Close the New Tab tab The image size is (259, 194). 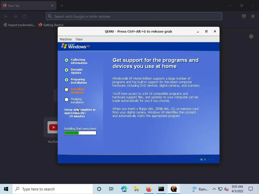click(x=52, y=6)
